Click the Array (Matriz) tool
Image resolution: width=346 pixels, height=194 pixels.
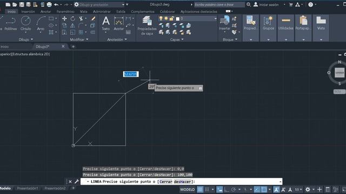[81, 32]
